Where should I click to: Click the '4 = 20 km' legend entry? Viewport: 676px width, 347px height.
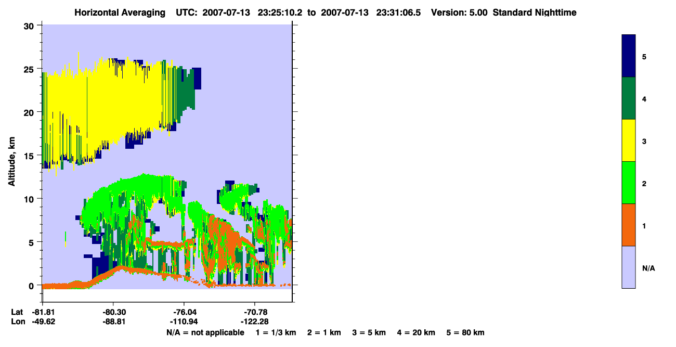point(416,332)
